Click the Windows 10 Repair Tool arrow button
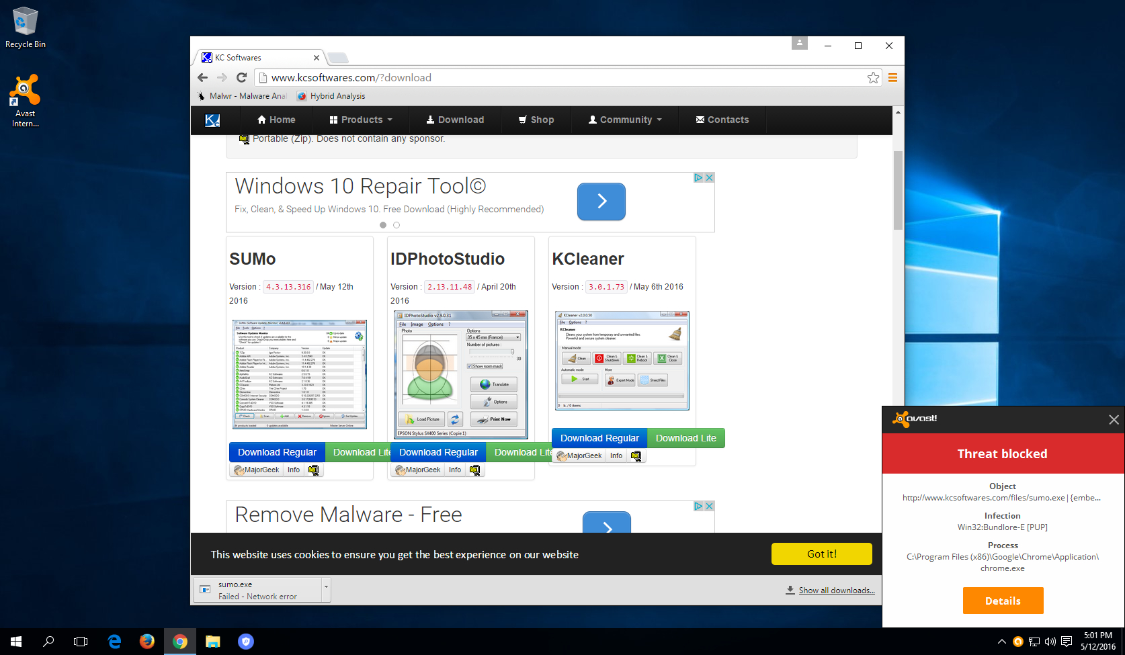 coord(601,202)
